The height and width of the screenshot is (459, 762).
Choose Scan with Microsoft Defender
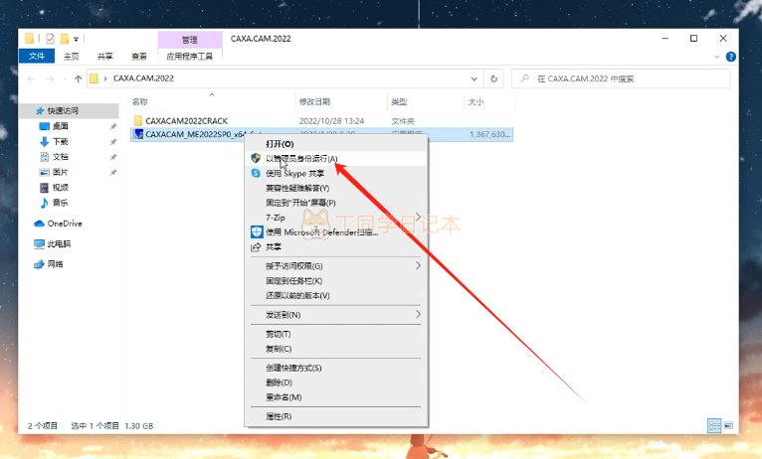coord(336,232)
